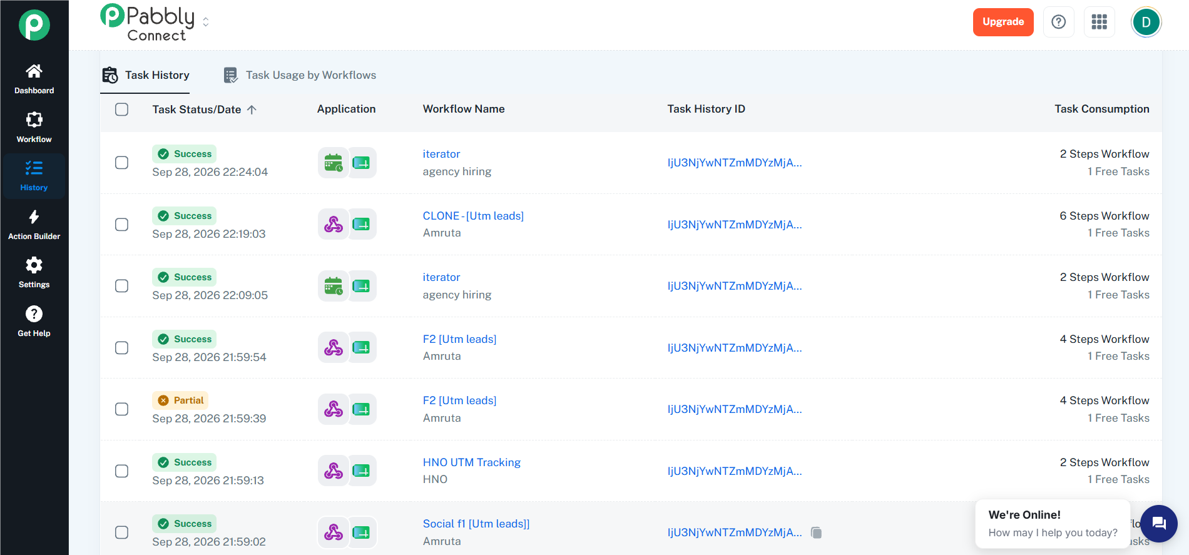Click the Partial status badge
Image resolution: width=1189 pixels, height=555 pixels.
coord(180,400)
